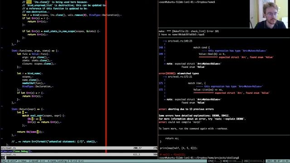This screenshot has width=290, height=163.
Task: Click upper 'src/eval.rs' vim status line
Action: [x=79, y=148]
